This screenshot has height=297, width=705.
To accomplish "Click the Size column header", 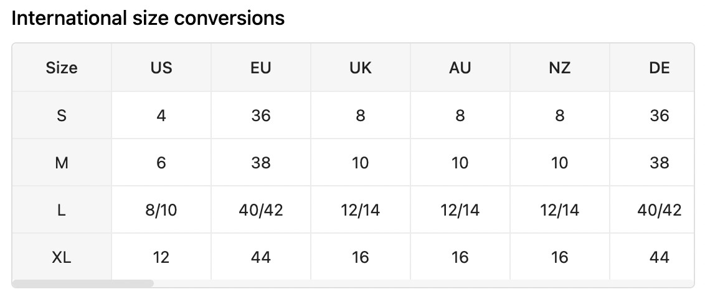I will click(x=62, y=68).
